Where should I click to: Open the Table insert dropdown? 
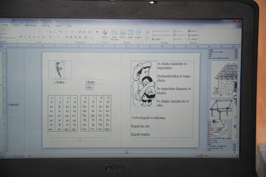(x=130, y=35)
